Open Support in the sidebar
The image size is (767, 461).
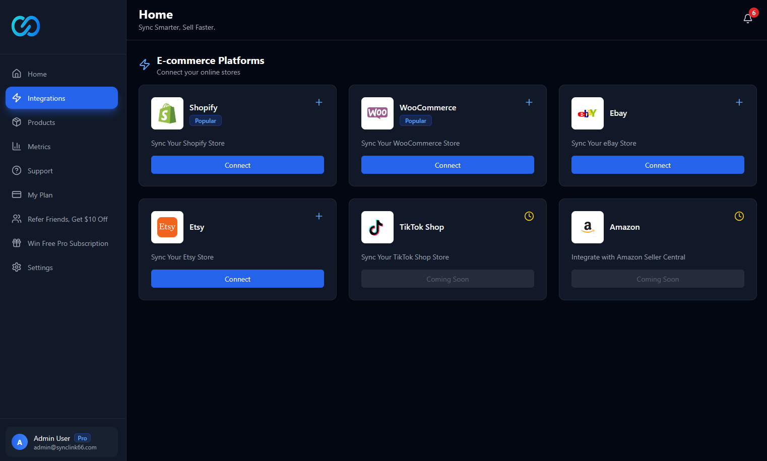point(61,170)
